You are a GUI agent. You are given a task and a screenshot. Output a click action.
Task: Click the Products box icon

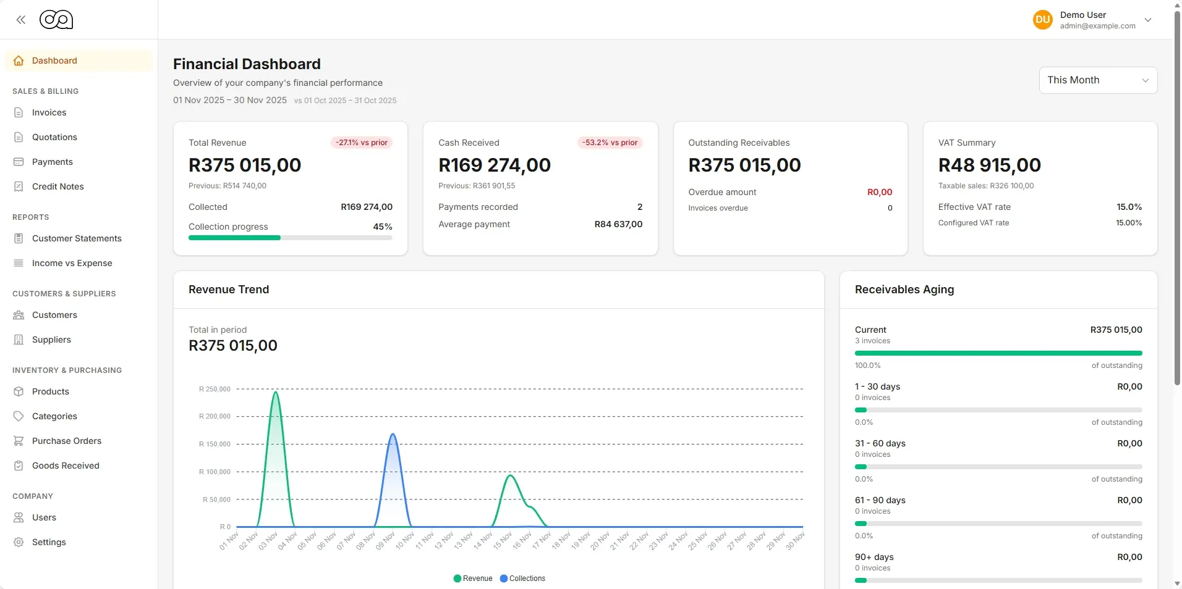19,391
